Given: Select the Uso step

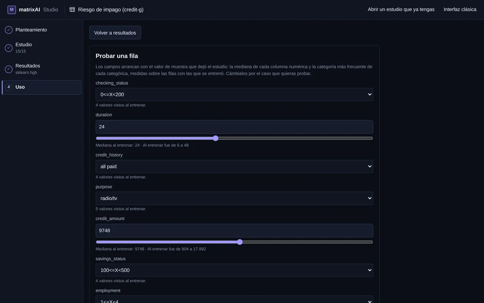Looking at the screenshot, I should pos(42,87).
